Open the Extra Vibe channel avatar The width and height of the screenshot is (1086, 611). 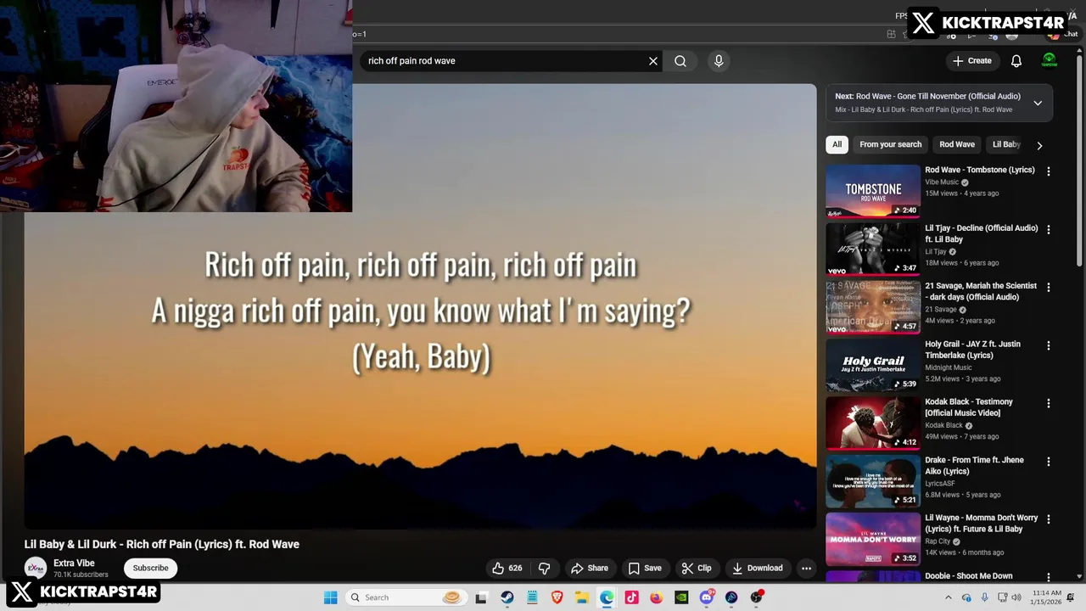[36, 568]
